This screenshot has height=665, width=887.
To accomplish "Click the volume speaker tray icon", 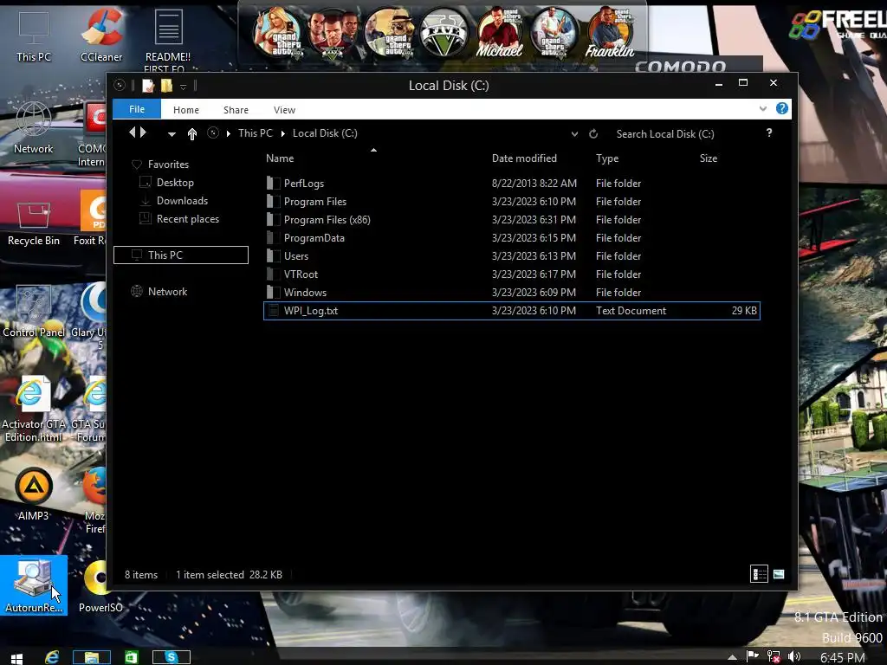I will click(794, 656).
